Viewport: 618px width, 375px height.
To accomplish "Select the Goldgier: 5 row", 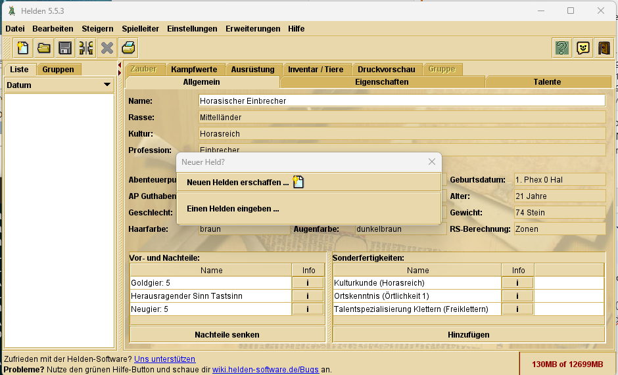I will tap(211, 283).
